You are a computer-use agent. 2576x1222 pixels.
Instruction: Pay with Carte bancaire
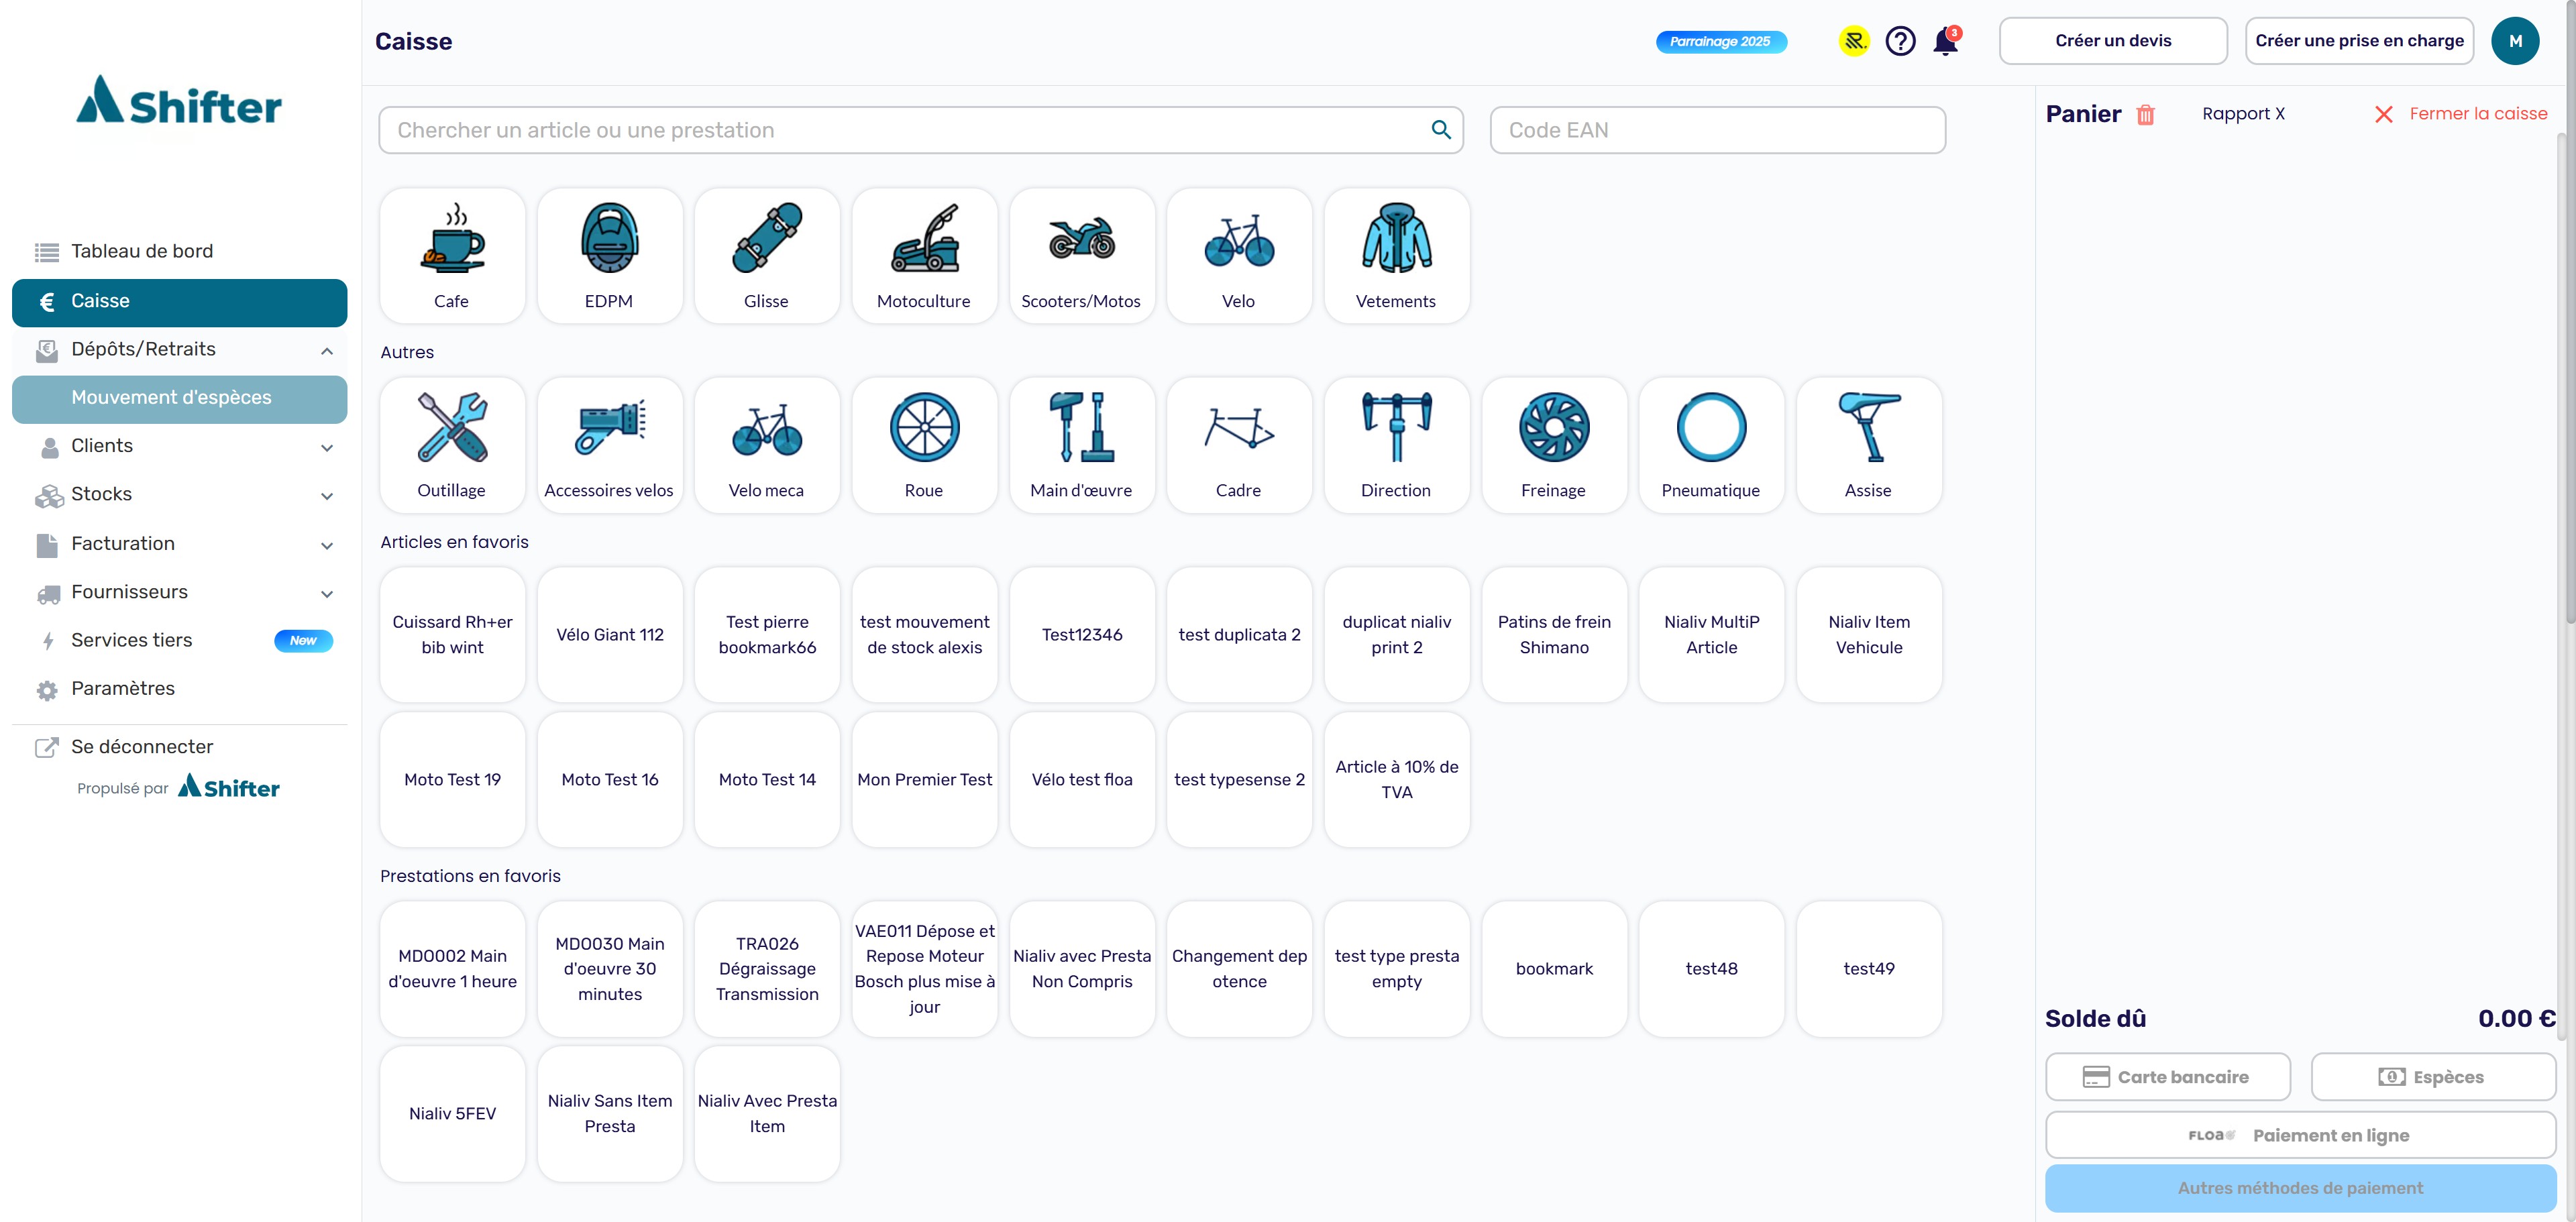pyautogui.click(x=2168, y=1077)
